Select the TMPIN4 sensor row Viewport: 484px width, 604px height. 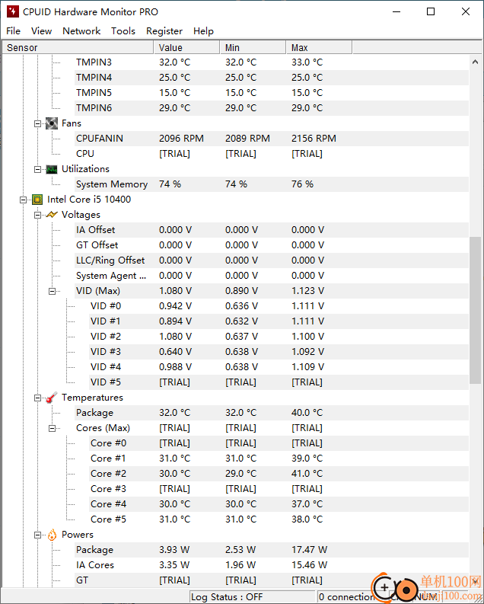click(x=272, y=78)
